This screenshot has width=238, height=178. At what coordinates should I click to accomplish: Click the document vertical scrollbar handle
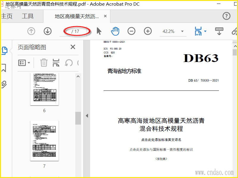235,53
